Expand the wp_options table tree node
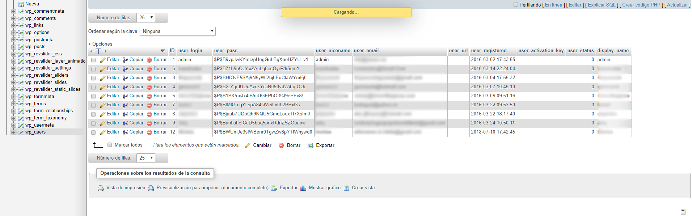Screen dimensions: 692x216 tap(13, 33)
